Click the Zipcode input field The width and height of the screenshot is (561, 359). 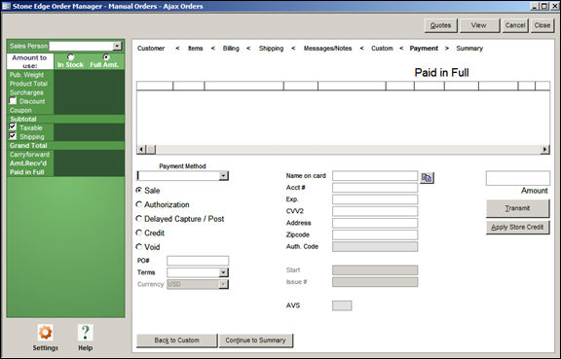pos(375,234)
